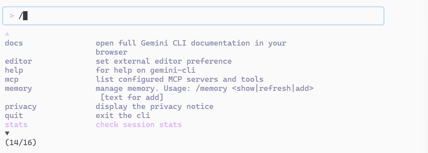Click the block text cursor after slash
This screenshot has width=428, height=153.
(25, 16)
